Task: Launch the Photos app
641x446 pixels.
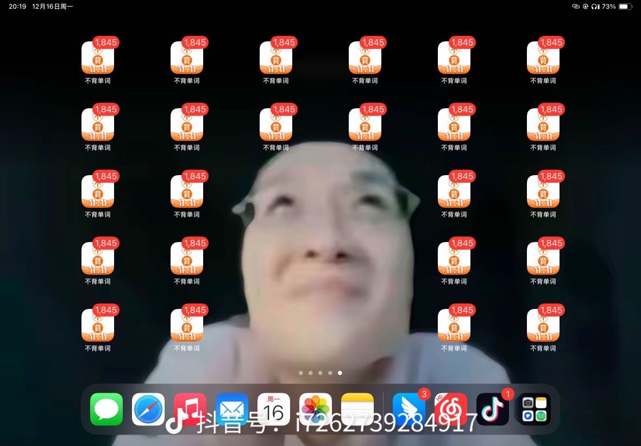Action: 315,409
